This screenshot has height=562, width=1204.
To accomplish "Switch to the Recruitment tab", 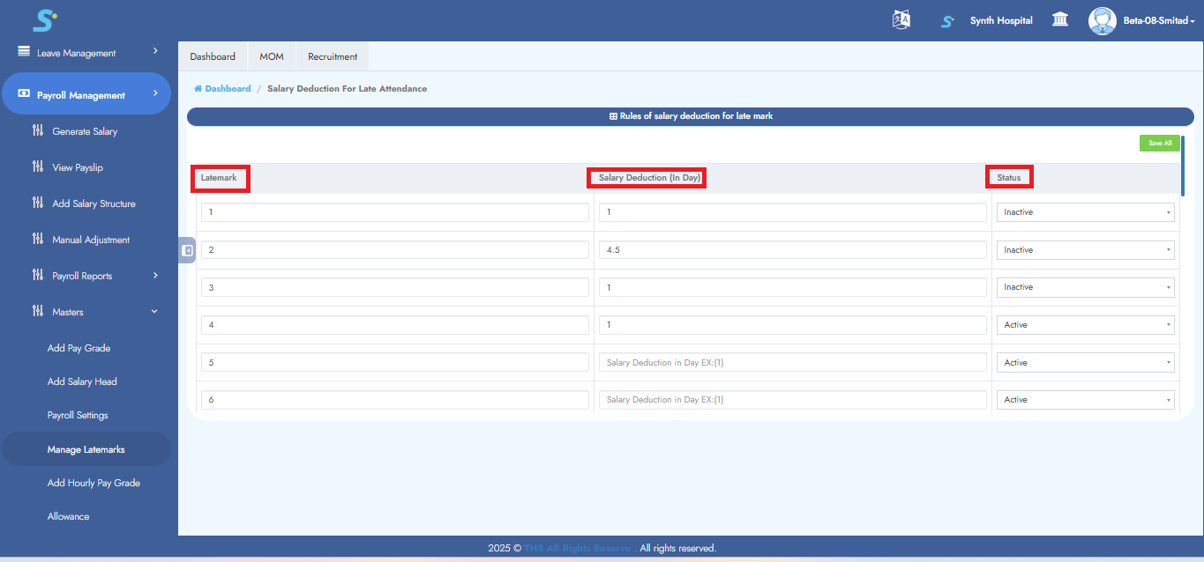I will (x=333, y=56).
